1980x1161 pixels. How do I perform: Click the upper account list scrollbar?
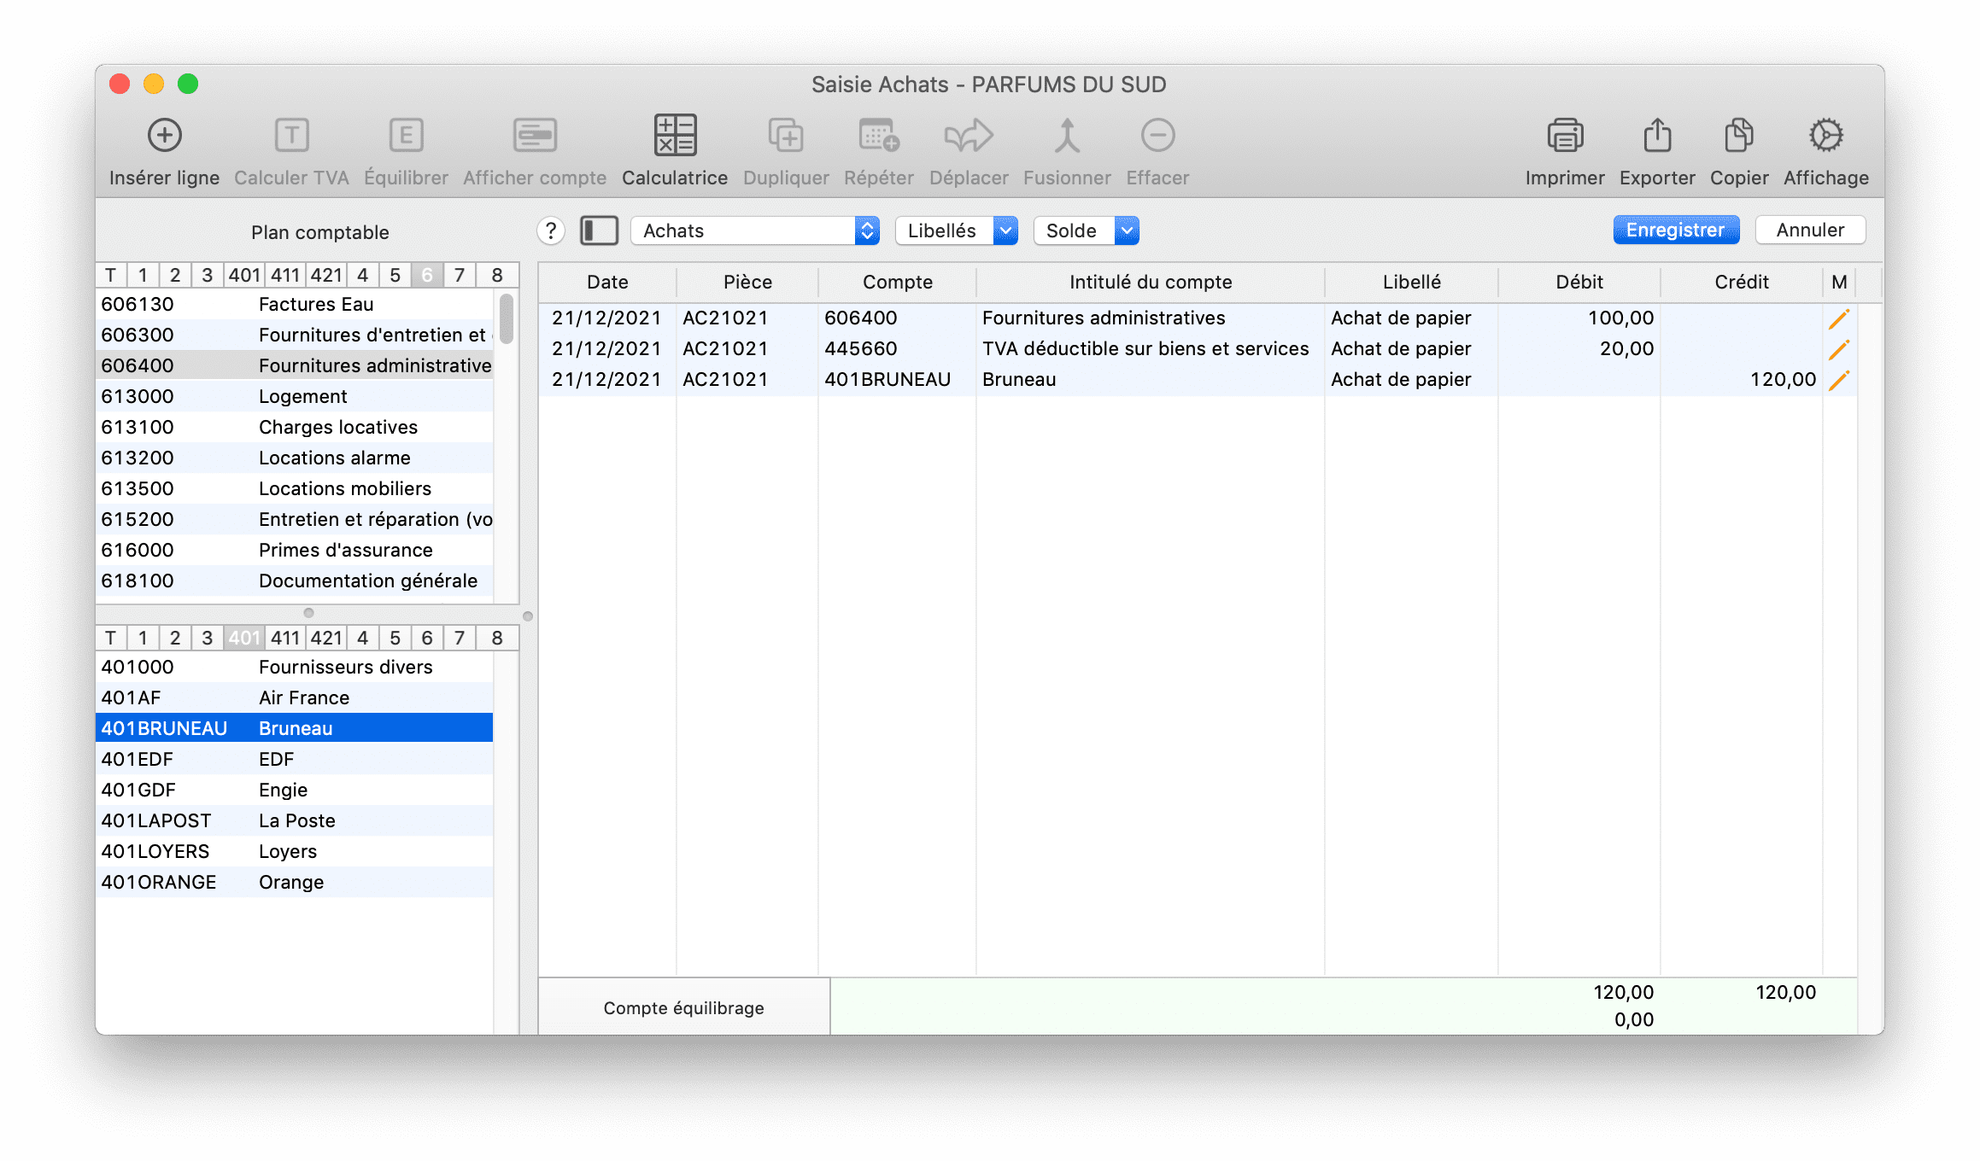point(507,320)
